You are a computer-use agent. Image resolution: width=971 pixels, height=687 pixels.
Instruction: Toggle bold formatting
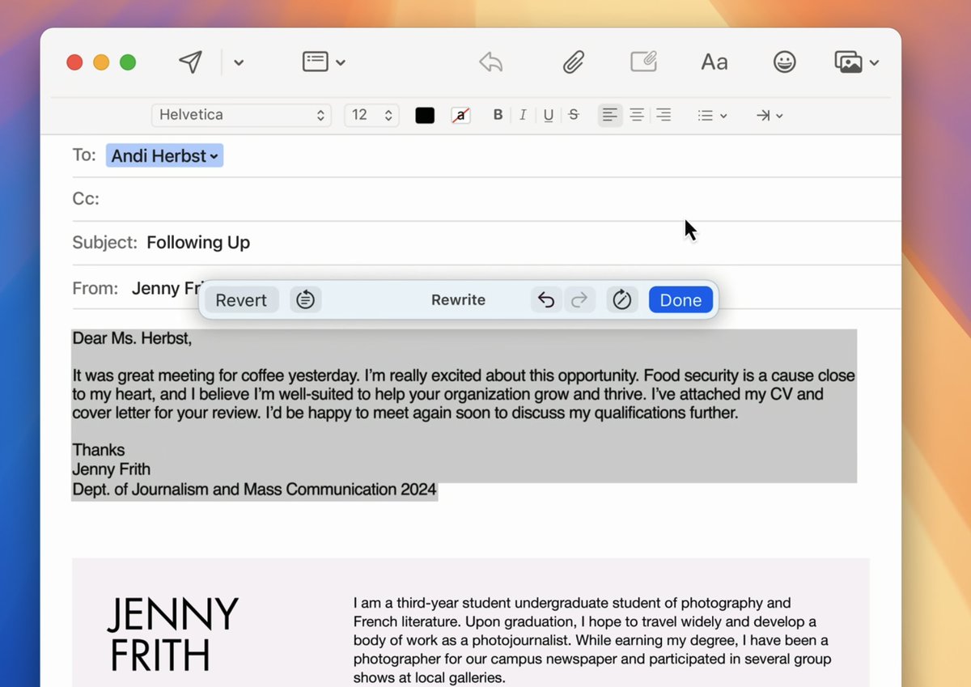point(498,115)
